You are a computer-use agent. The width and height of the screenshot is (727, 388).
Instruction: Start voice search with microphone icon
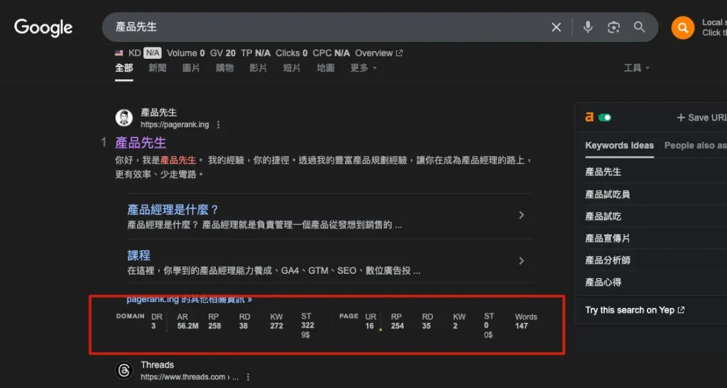(588, 27)
